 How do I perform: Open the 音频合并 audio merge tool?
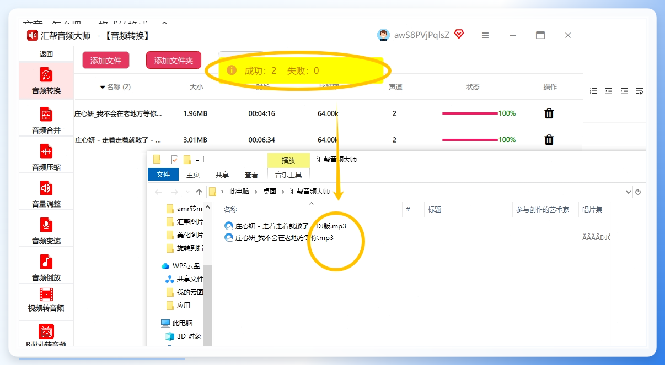click(46, 121)
